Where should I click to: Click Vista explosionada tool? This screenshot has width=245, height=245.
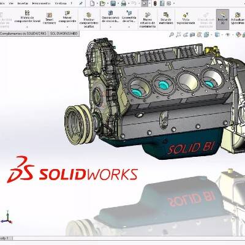(x=186, y=19)
